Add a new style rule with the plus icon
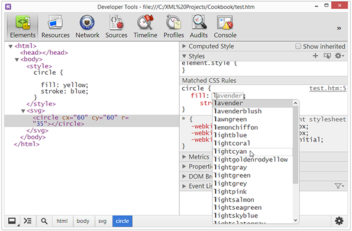This screenshot has width=352, height=231. [315, 55]
